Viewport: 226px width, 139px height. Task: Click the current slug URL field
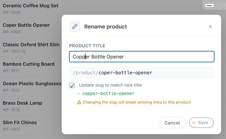(142, 73)
